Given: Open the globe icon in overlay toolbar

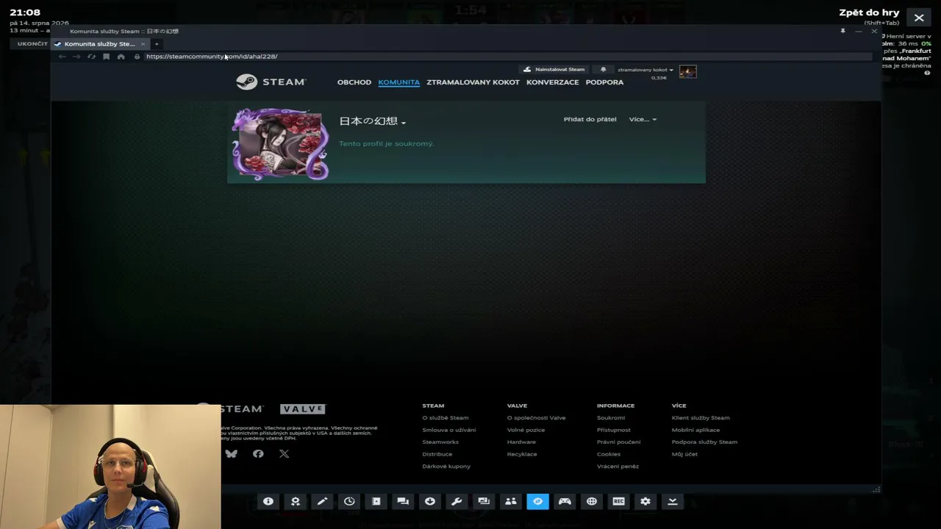Looking at the screenshot, I should coord(591,501).
